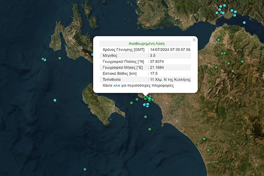Select the upper green marker of the inland southeast pair
Screen dimensions: 264x176
tap(204, 139)
